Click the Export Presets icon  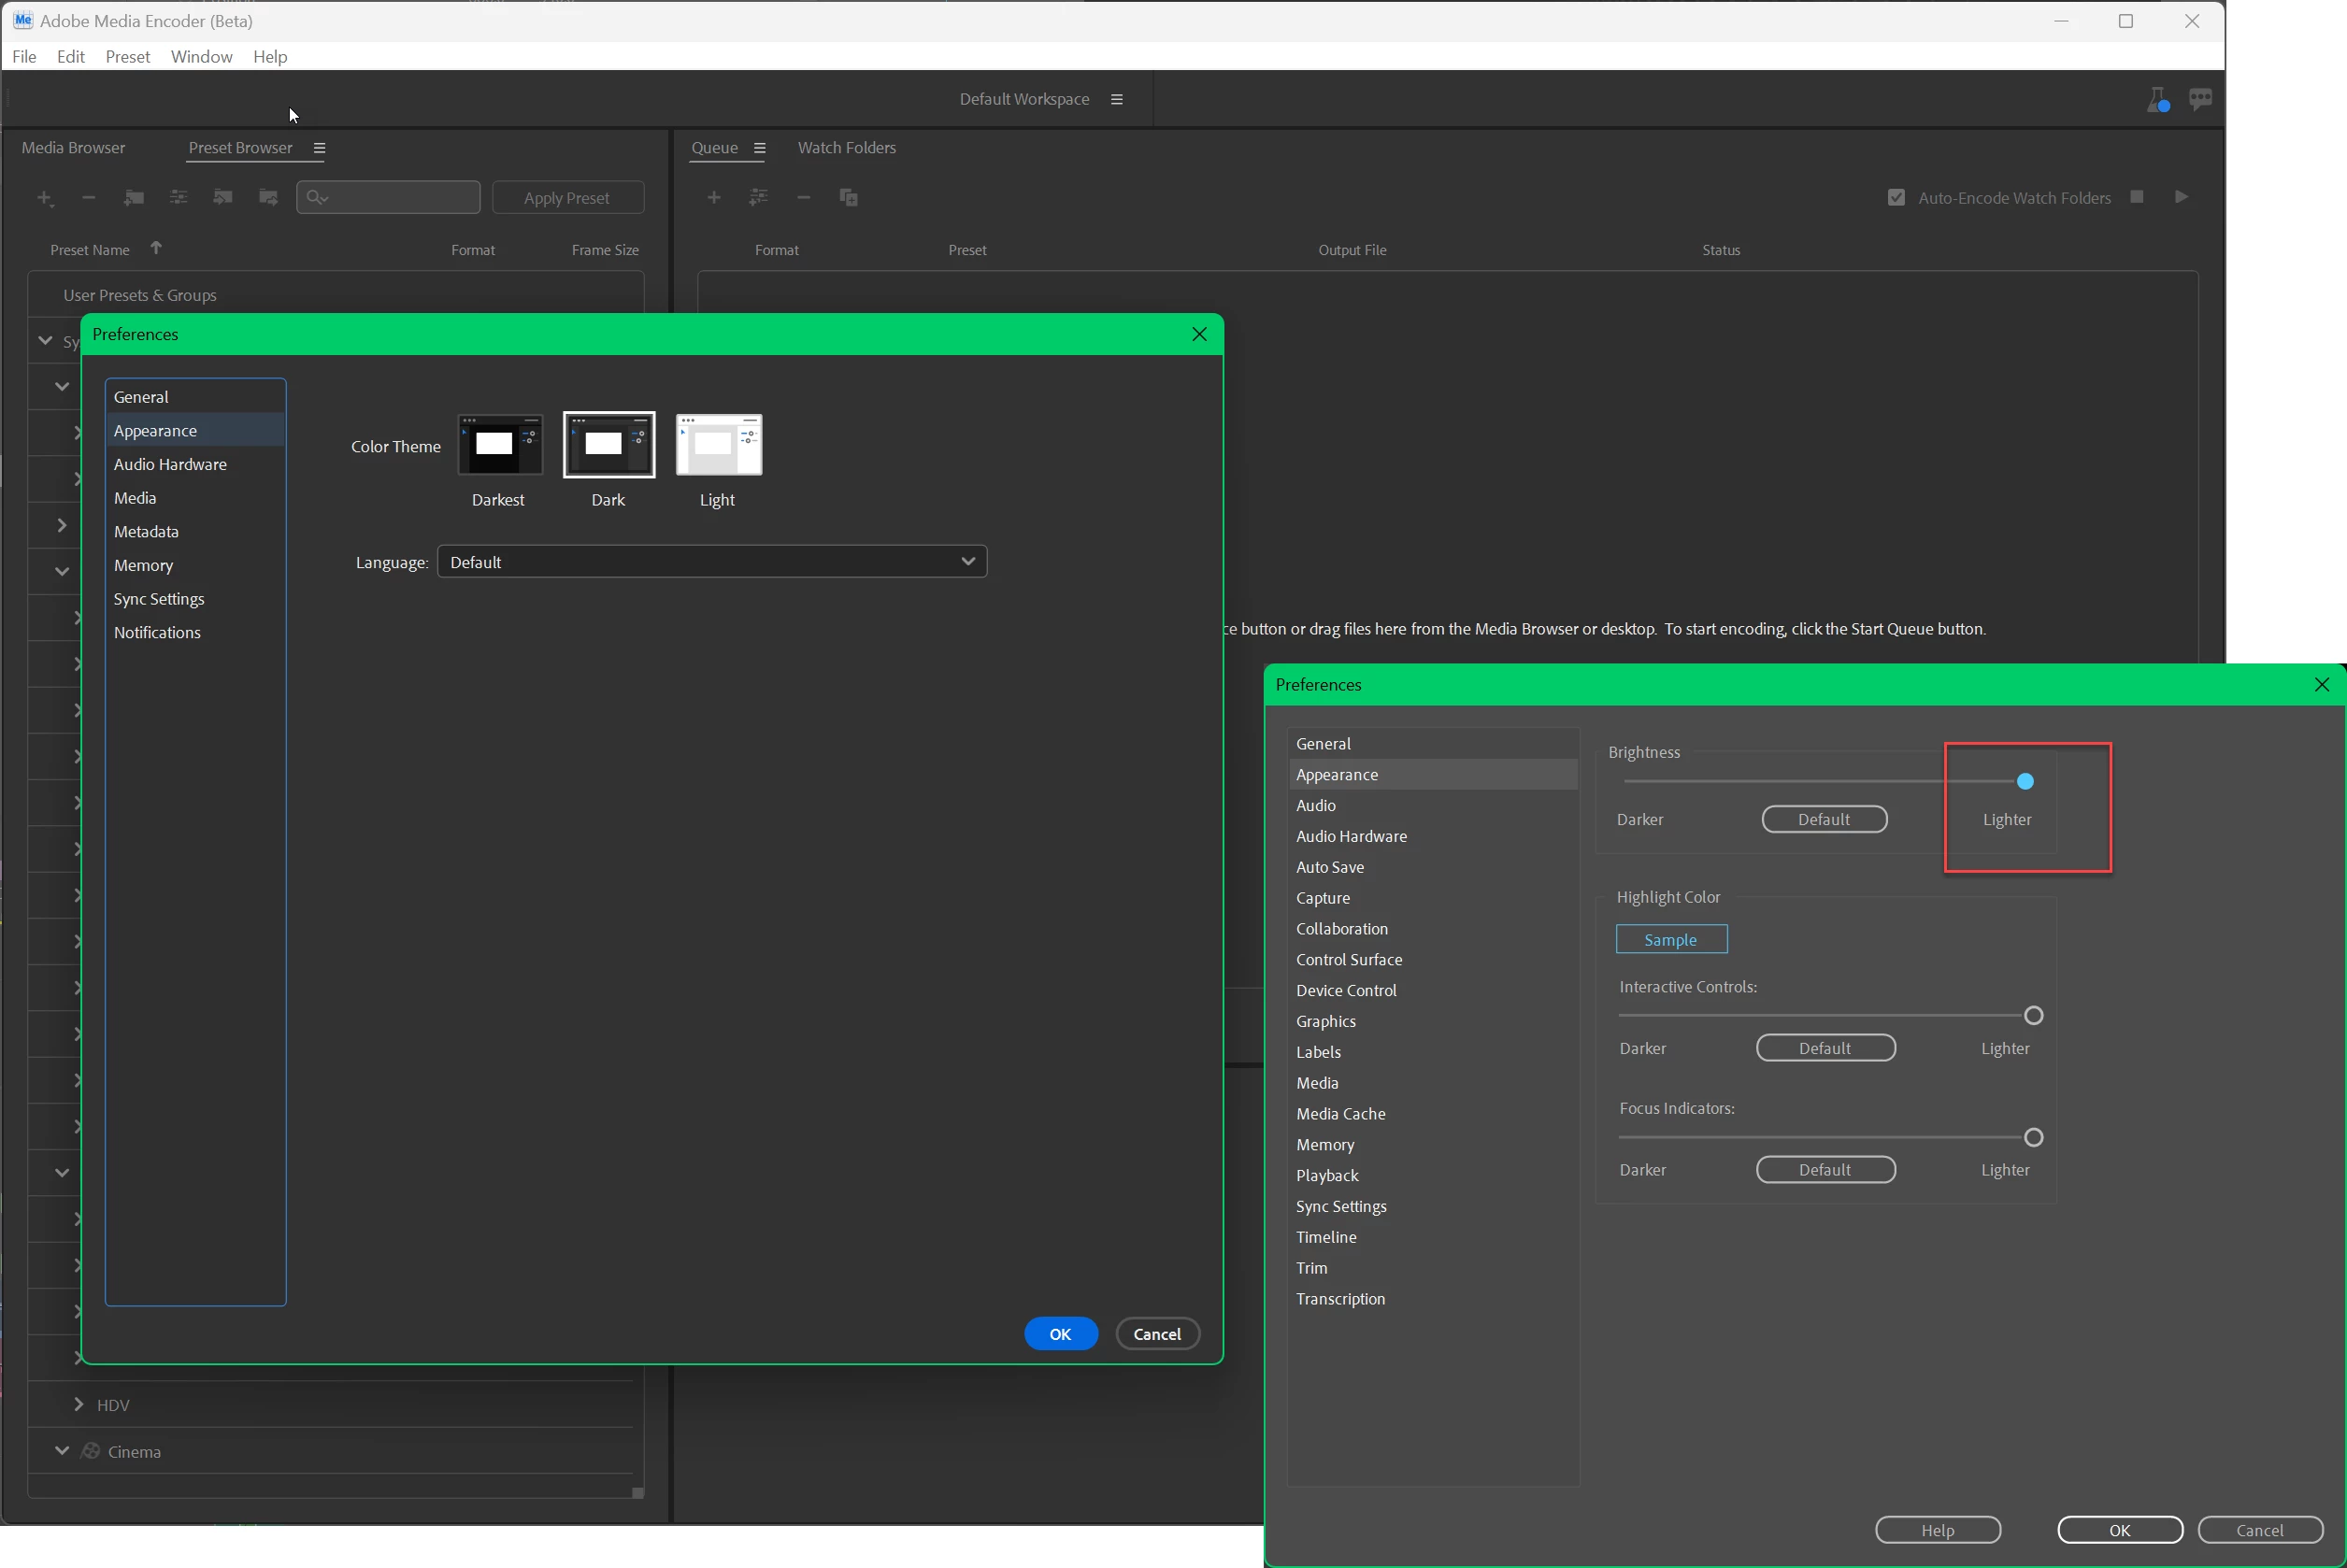tap(268, 198)
